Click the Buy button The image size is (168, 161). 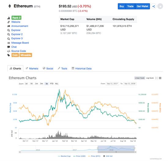point(122,6)
